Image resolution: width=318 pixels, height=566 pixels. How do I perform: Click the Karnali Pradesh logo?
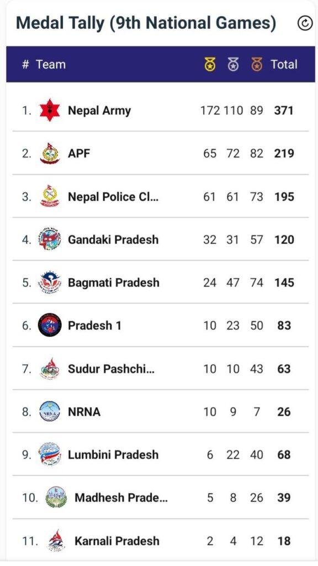tap(56, 541)
